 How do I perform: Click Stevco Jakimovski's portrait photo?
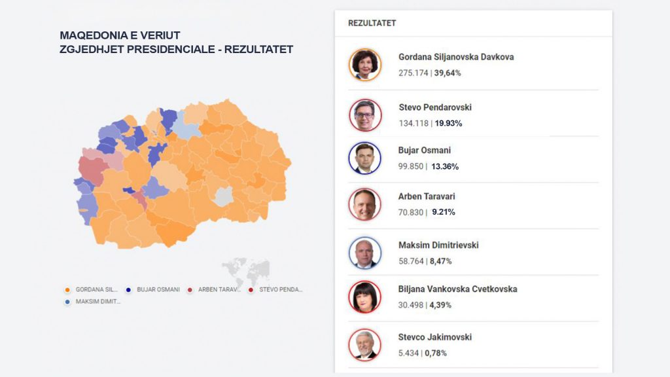364,345
